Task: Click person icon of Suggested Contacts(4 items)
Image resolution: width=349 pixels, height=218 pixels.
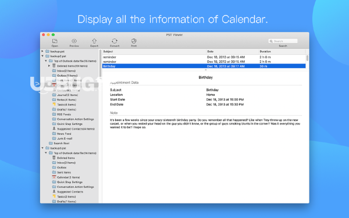Action: tap(54, 128)
